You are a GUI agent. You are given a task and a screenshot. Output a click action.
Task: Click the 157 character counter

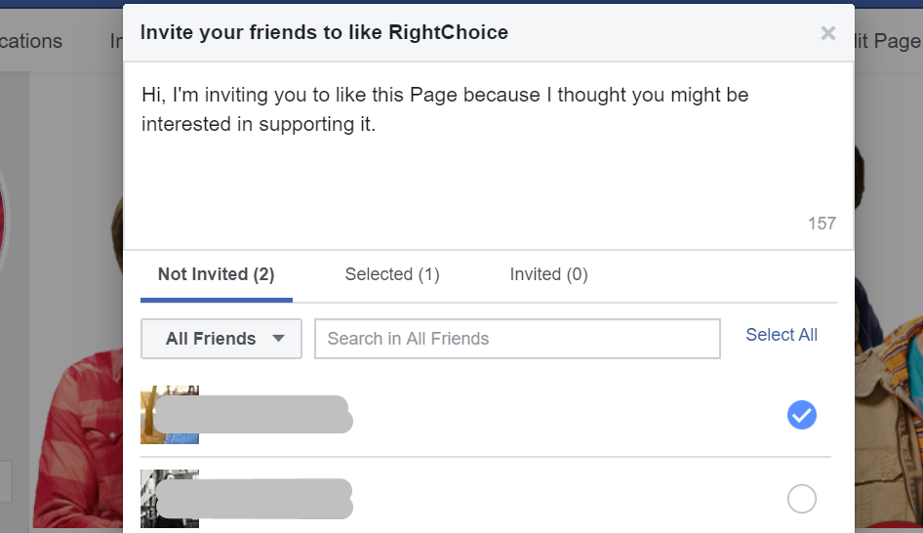822,224
